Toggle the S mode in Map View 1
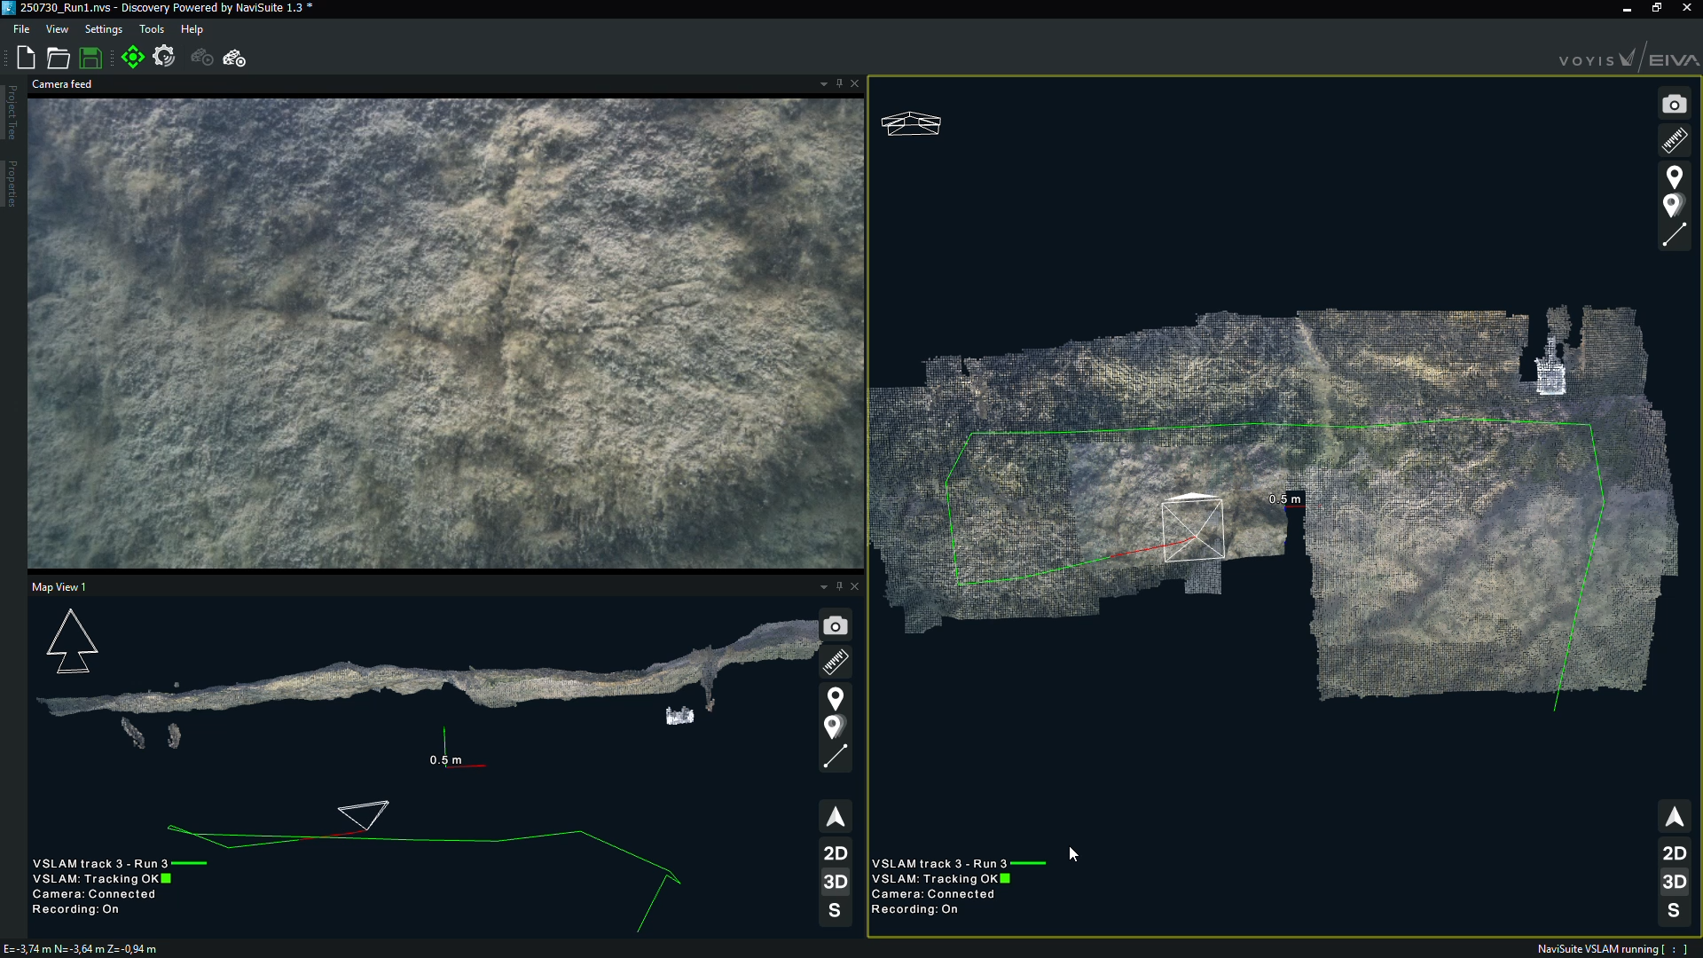The image size is (1703, 958). 835,911
